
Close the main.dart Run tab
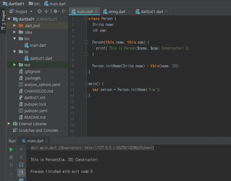[x=46, y=141]
